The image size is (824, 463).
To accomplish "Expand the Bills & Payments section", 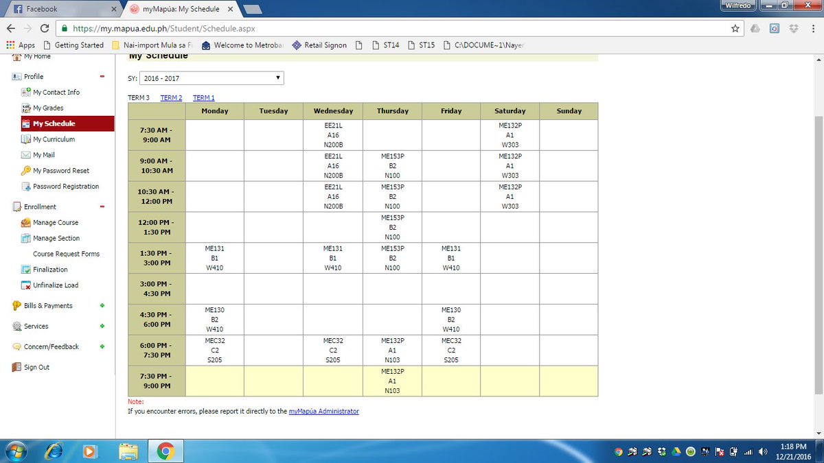I will coord(102,306).
